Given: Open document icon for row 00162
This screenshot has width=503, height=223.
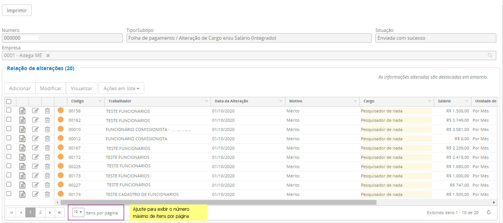Looking at the screenshot, I should point(22,119).
